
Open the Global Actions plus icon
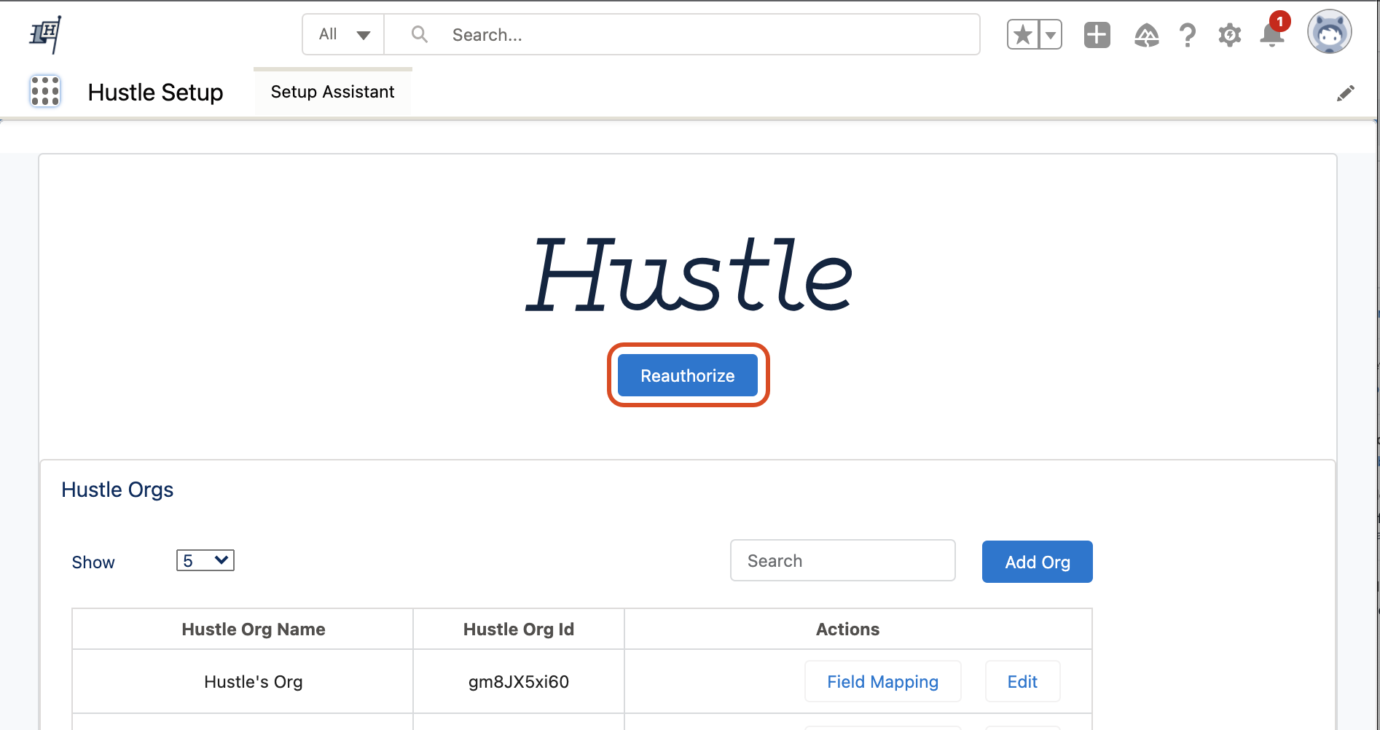pos(1097,34)
